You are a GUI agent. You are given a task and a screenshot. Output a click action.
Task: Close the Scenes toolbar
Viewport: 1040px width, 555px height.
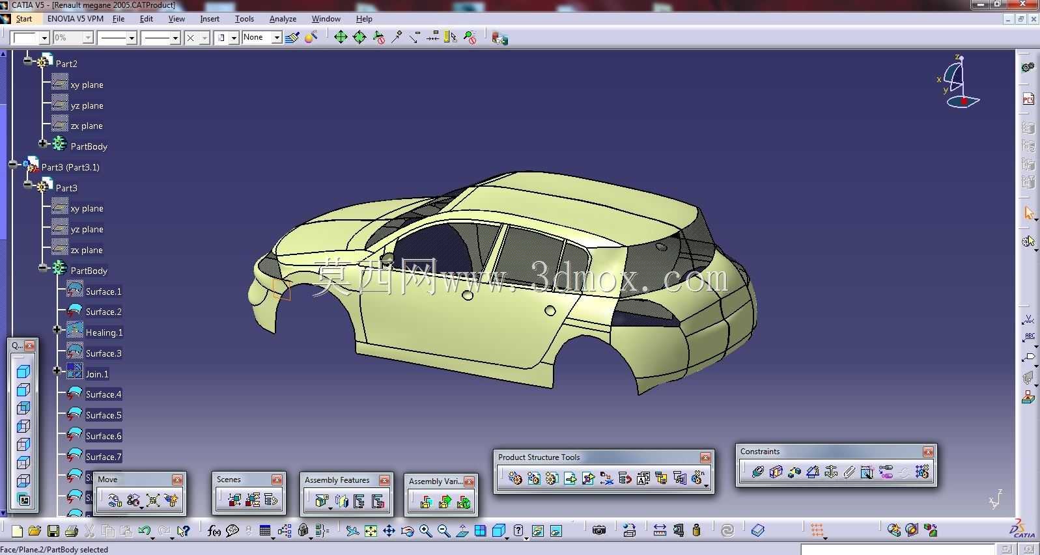[277, 480]
